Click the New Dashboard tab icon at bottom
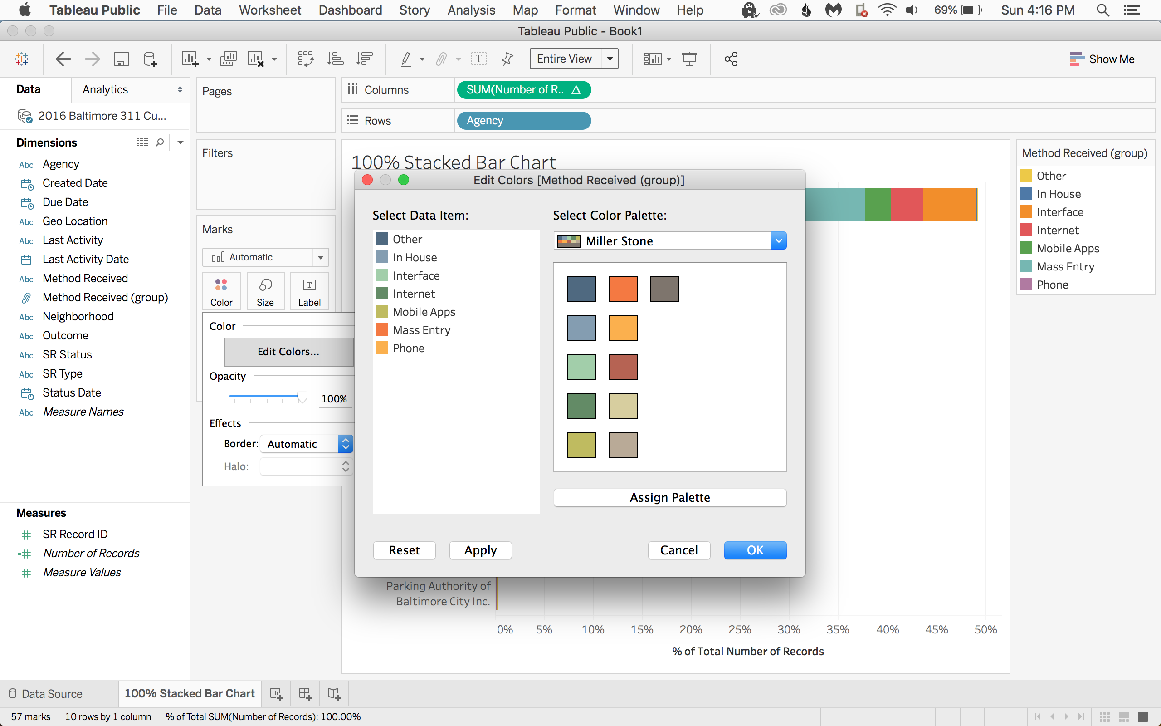Viewport: 1161px width, 726px height. [x=305, y=694]
